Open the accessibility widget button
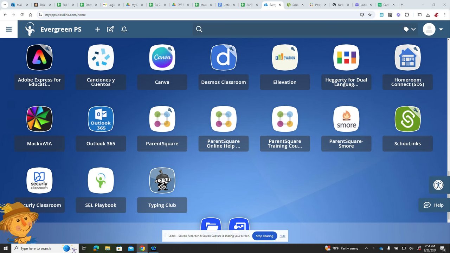The width and height of the screenshot is (450, 253). pos(438,185)
